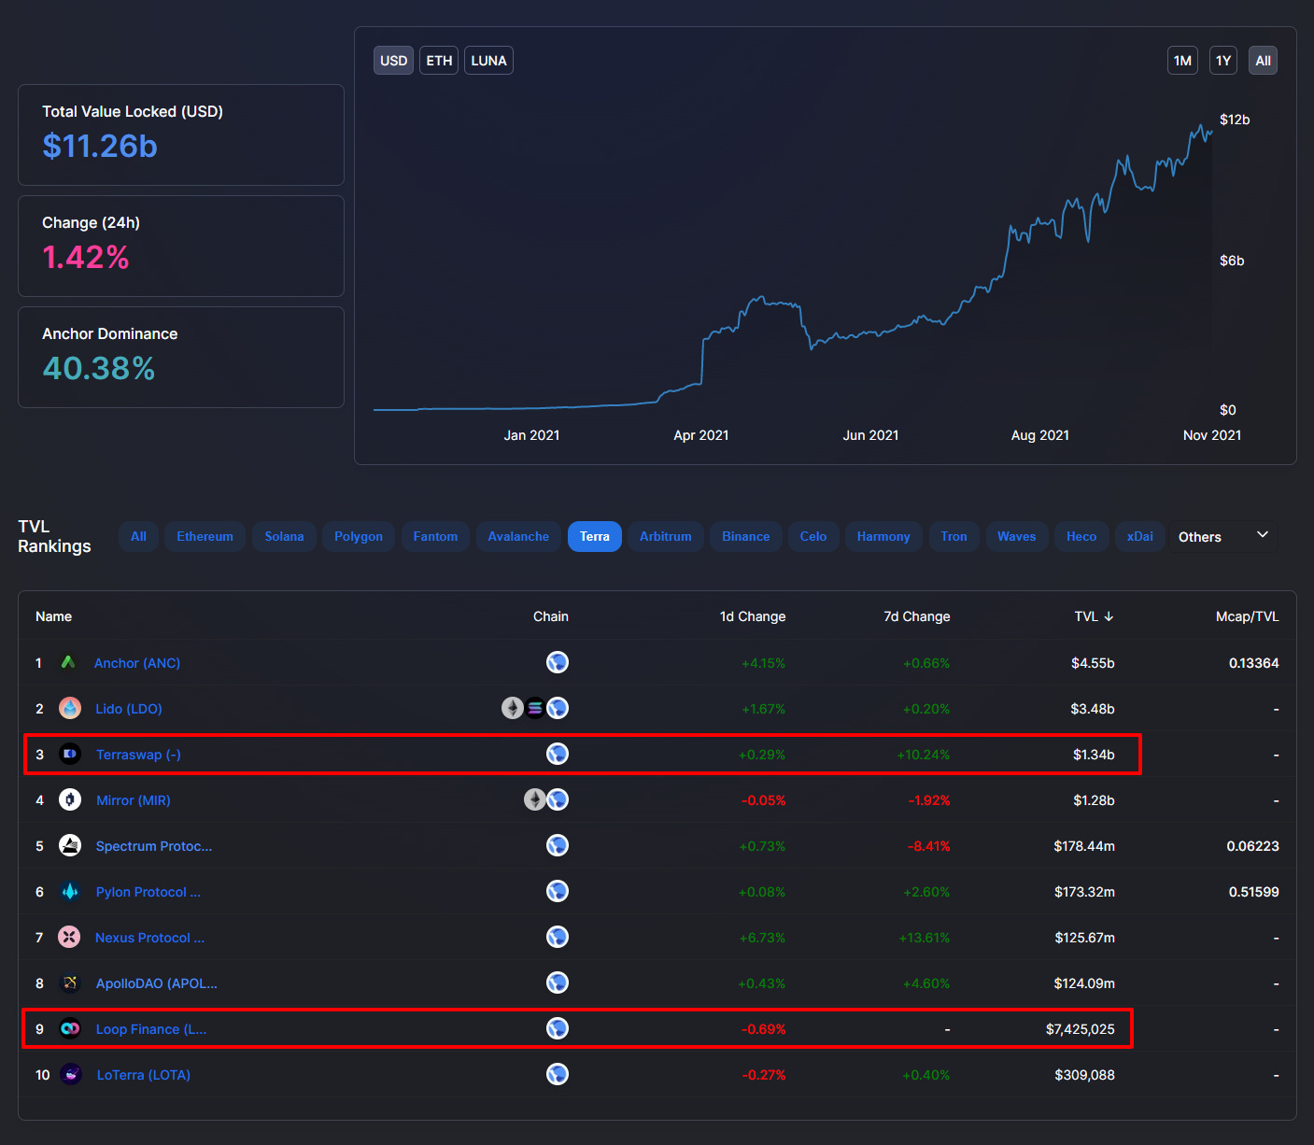Click the Terraswap logo icon
Screen dimensions: 1314x1145
(70, 754)
